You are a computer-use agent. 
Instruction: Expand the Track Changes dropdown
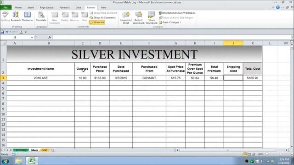(x=181, y=22)
